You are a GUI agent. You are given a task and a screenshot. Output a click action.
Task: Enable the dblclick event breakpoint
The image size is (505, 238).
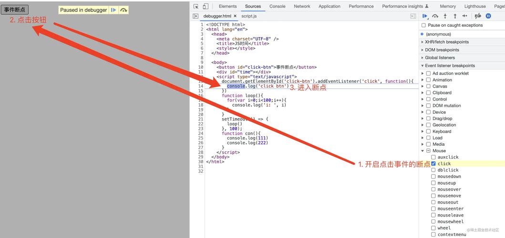433,170
